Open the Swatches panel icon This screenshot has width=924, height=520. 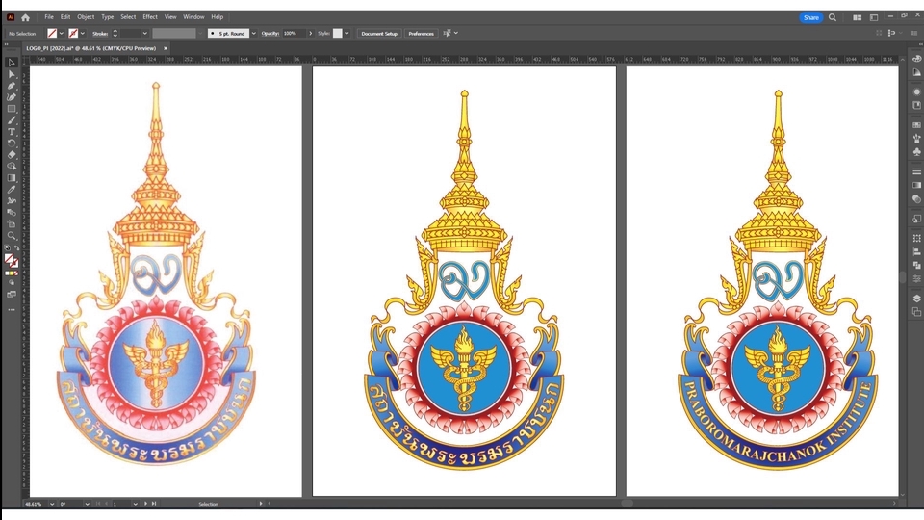click(916, 125)
